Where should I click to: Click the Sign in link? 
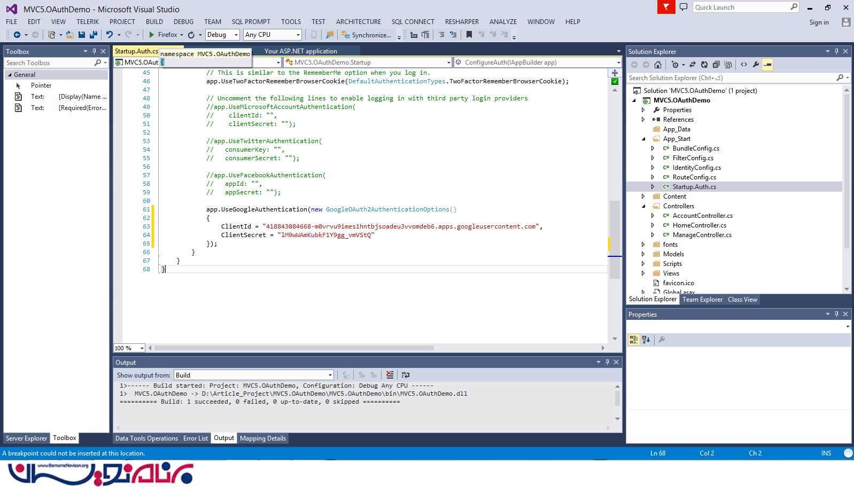[819, 22]
